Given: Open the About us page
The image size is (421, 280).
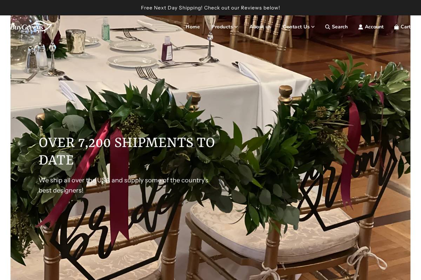Looking at the screenshot, I should click(260, 27).
